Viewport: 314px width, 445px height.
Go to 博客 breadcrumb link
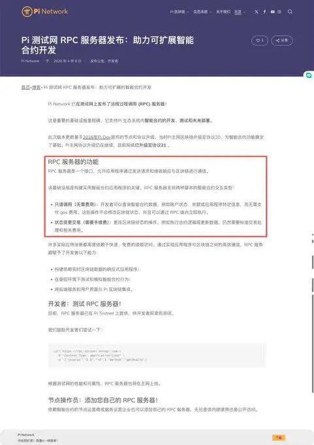click(36, 88)
